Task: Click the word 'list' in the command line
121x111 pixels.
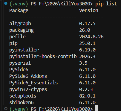Action: coord(111,4)
